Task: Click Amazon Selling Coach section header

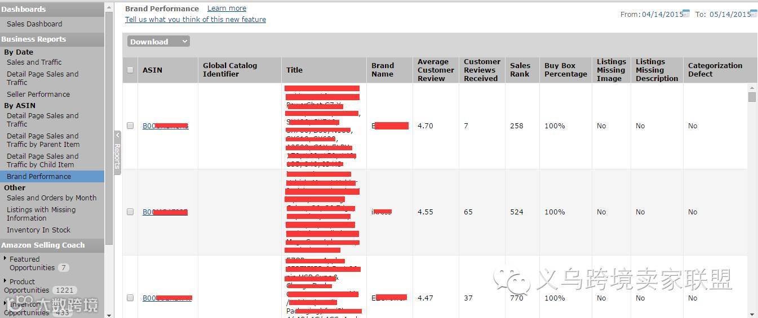Action: point(52,245)
